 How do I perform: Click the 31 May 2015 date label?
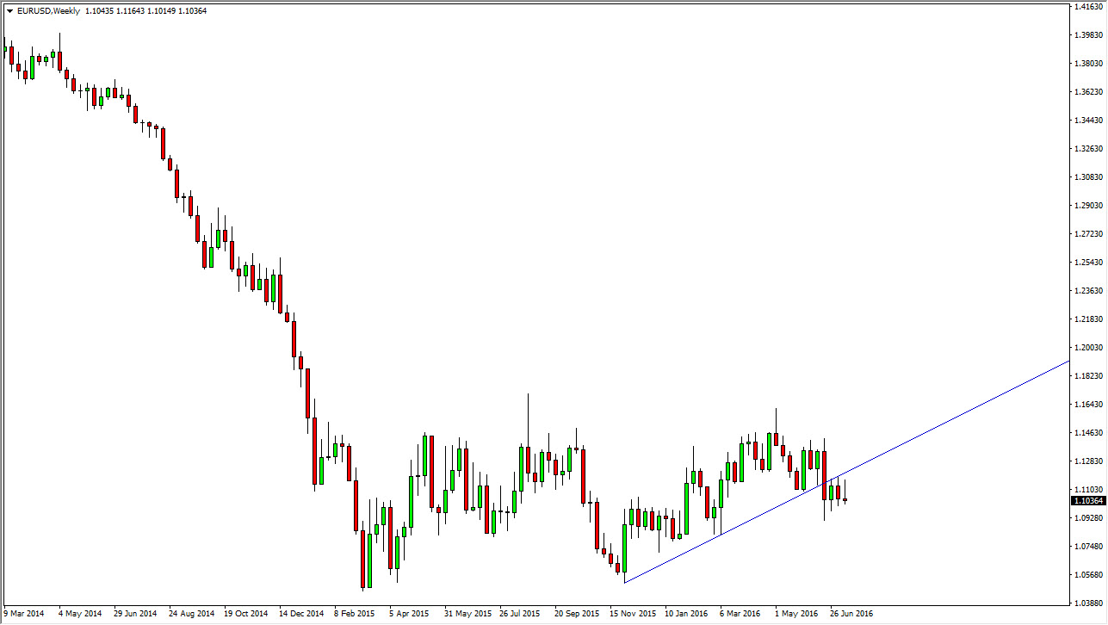point(467,614)
